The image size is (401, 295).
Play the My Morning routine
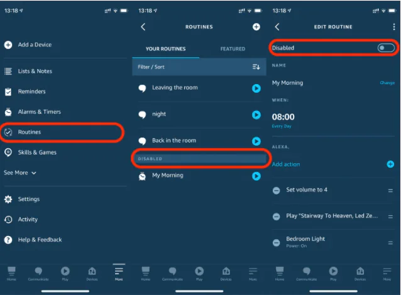(256, 176)
